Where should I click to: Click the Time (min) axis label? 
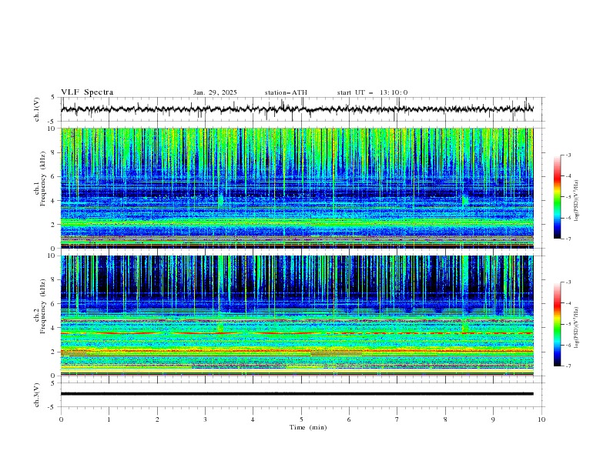[308, 427]
